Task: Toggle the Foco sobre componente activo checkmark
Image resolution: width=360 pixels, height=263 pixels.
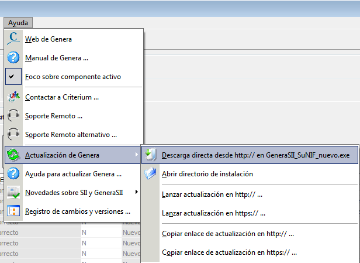Action: (x=13, y=76)
